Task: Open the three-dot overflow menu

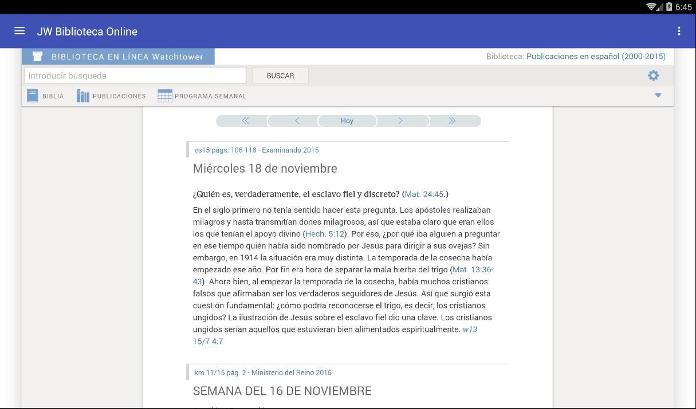Action: tap(679, 31)
